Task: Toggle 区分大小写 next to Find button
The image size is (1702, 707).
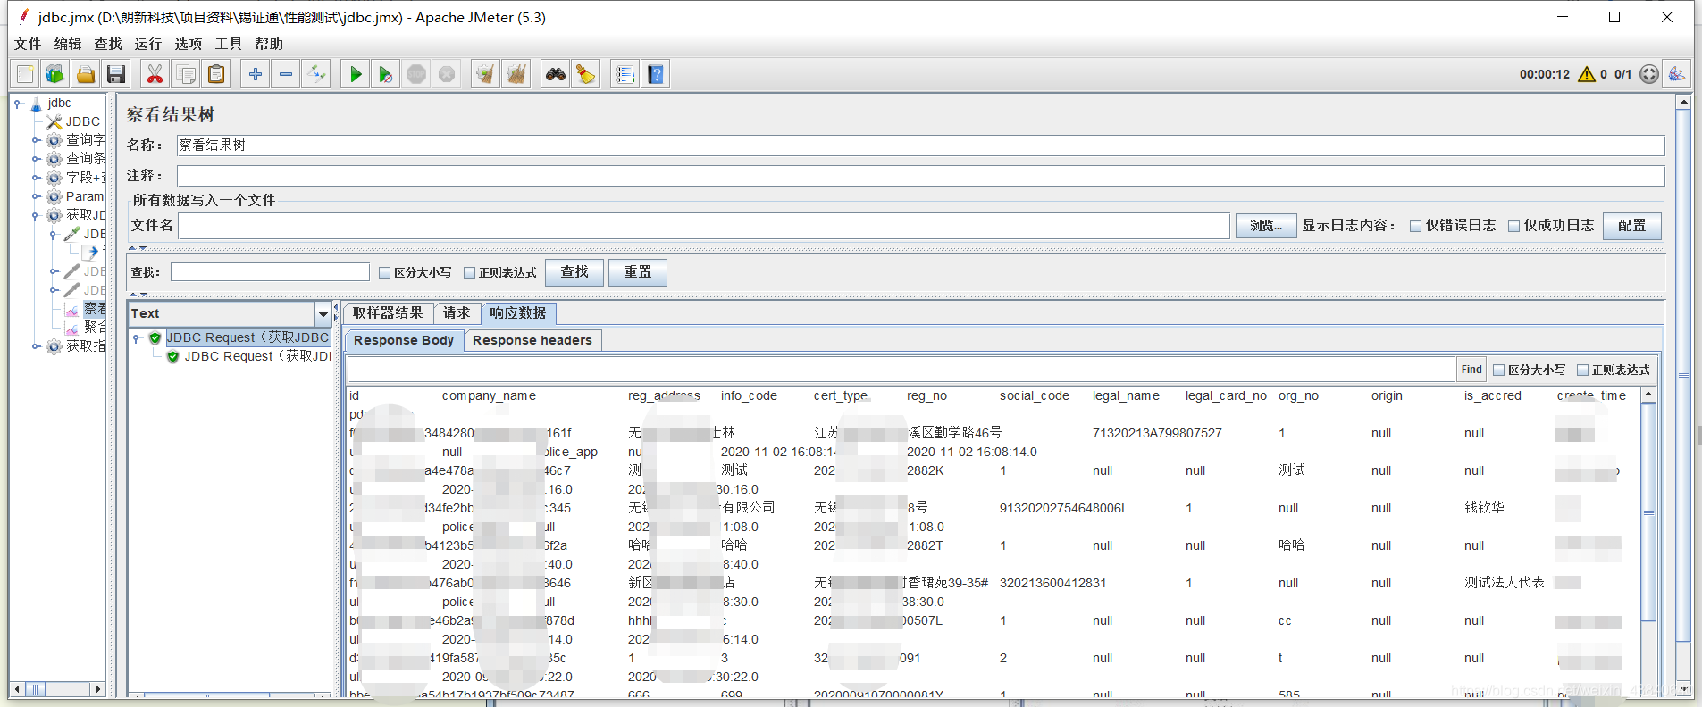Action: (x=1498, y=370)
